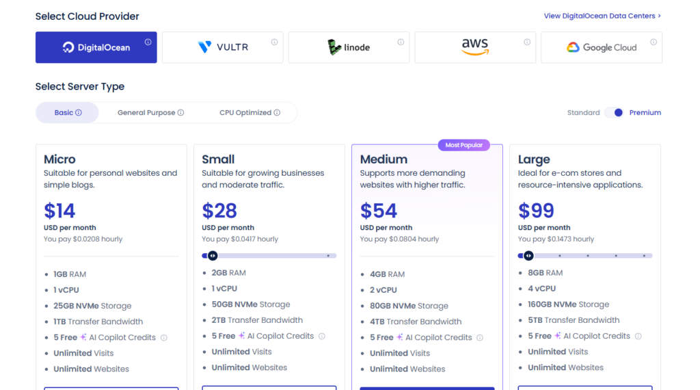Click the Standard label

click(x=583, y=113)
